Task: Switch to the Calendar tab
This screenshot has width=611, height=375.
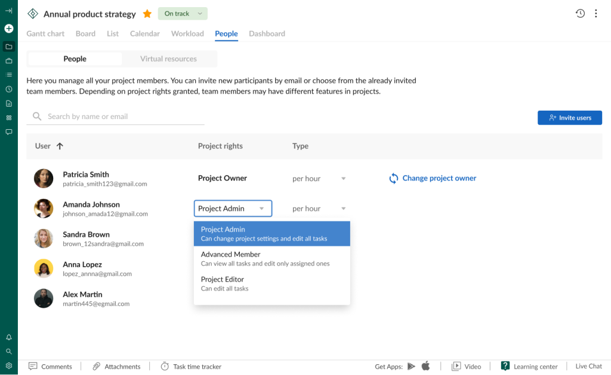Action: pos(145,34)
